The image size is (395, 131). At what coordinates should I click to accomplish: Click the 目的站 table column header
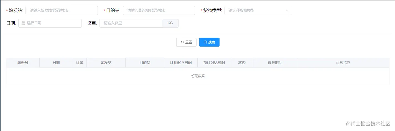(145, 63)
